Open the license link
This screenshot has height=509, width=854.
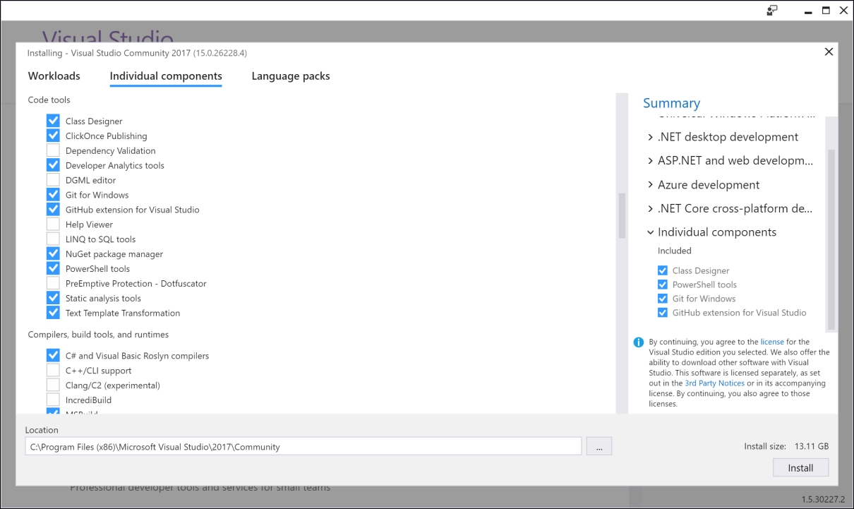coord(772,342)
